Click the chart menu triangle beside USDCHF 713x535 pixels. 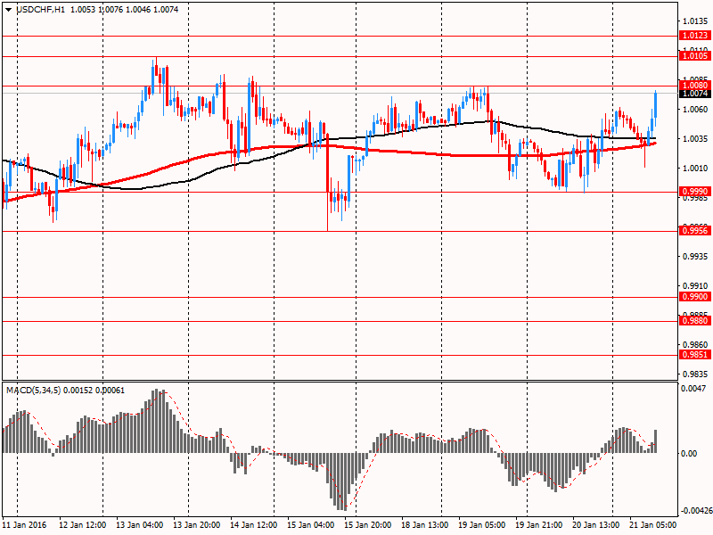tap(8, 8)
